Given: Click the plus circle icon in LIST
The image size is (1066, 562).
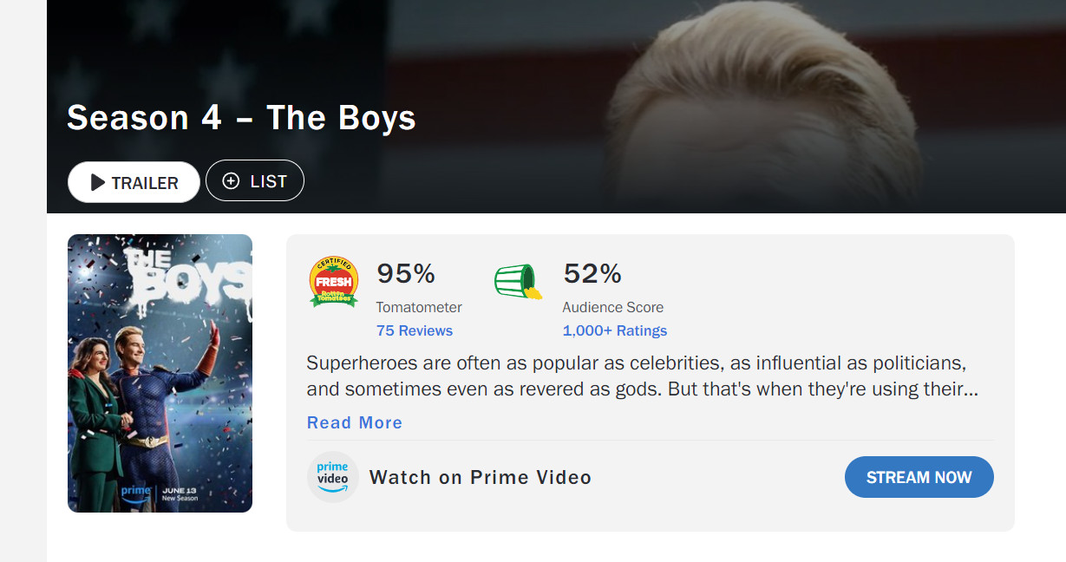Looking at the screenshot, I should coord(231,181).
